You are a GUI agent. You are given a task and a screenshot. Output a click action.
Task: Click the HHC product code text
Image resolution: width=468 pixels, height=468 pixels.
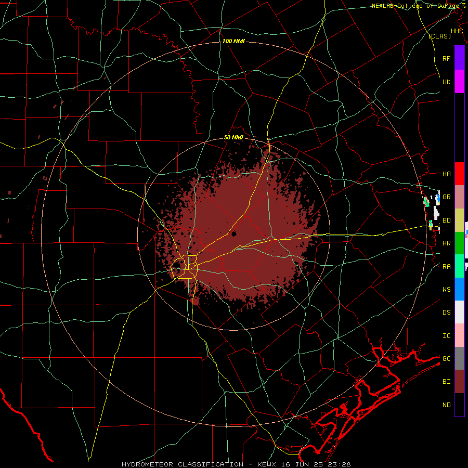point(457,31)
